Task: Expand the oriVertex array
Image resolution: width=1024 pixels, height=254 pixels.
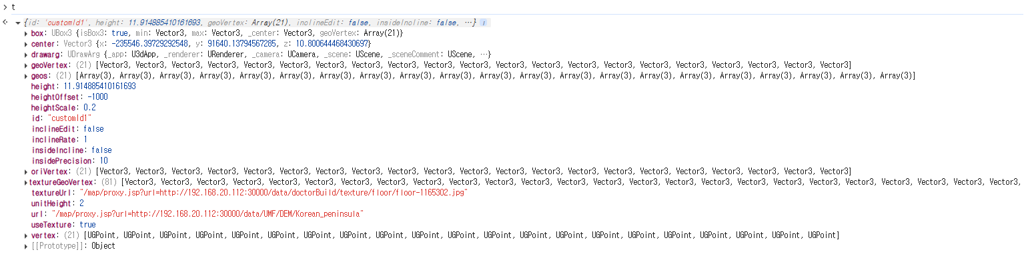Action: (x=26, y=172)
